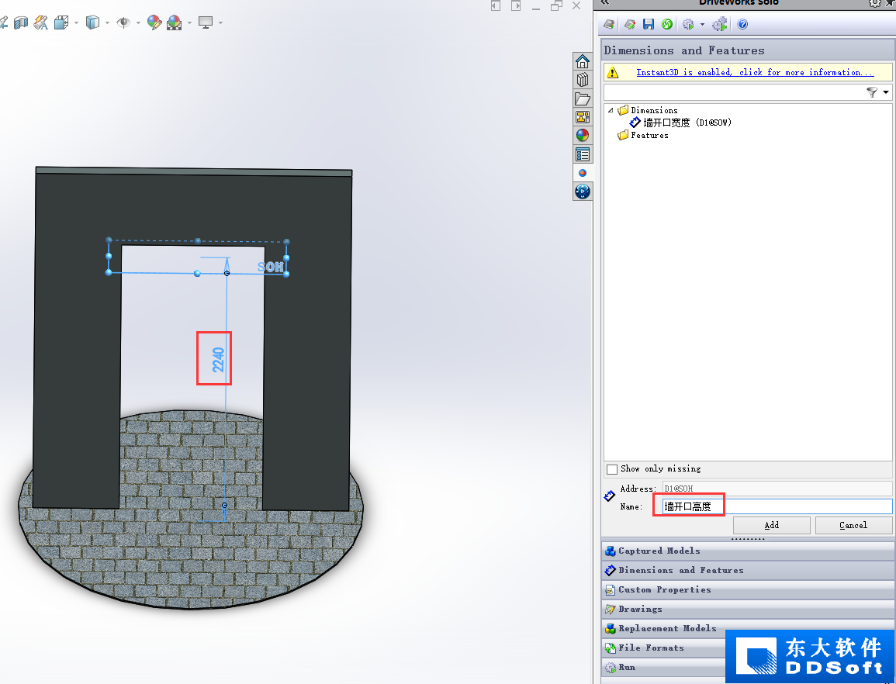Click the filter search text box
Viewport: 896px width, 684px height.
tap(735, 92)
